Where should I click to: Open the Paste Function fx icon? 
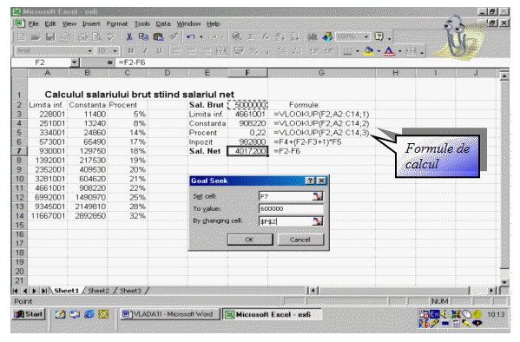(266, 36)
